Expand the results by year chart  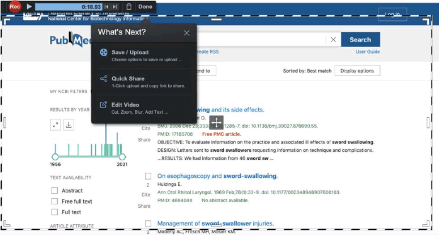tap(56, 125)
